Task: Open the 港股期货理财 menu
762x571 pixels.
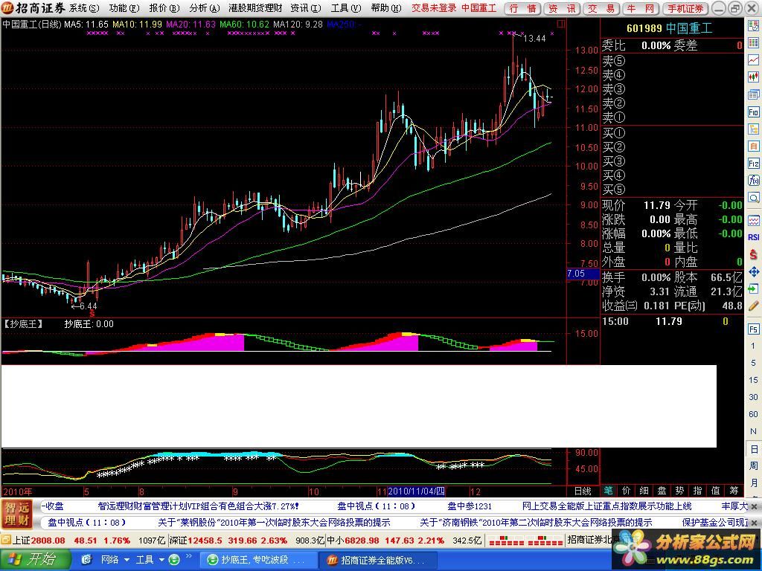Action: tap(255, 8)
